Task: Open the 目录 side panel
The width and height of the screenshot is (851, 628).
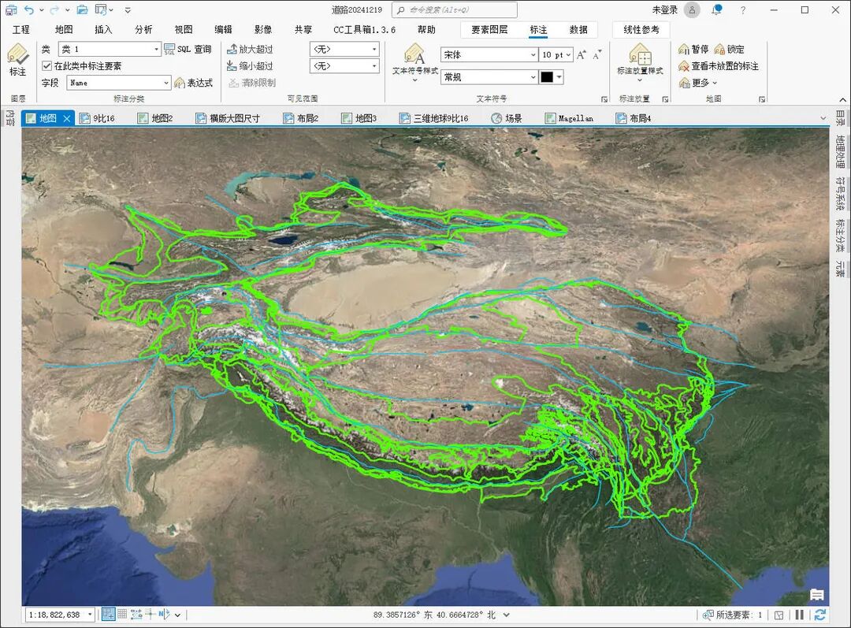Action: [840, 117]
